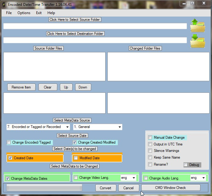The height and width of the screenshot is (196, 212).
Task: Click the source folder icon with up arrow
Action: [198, 25]
